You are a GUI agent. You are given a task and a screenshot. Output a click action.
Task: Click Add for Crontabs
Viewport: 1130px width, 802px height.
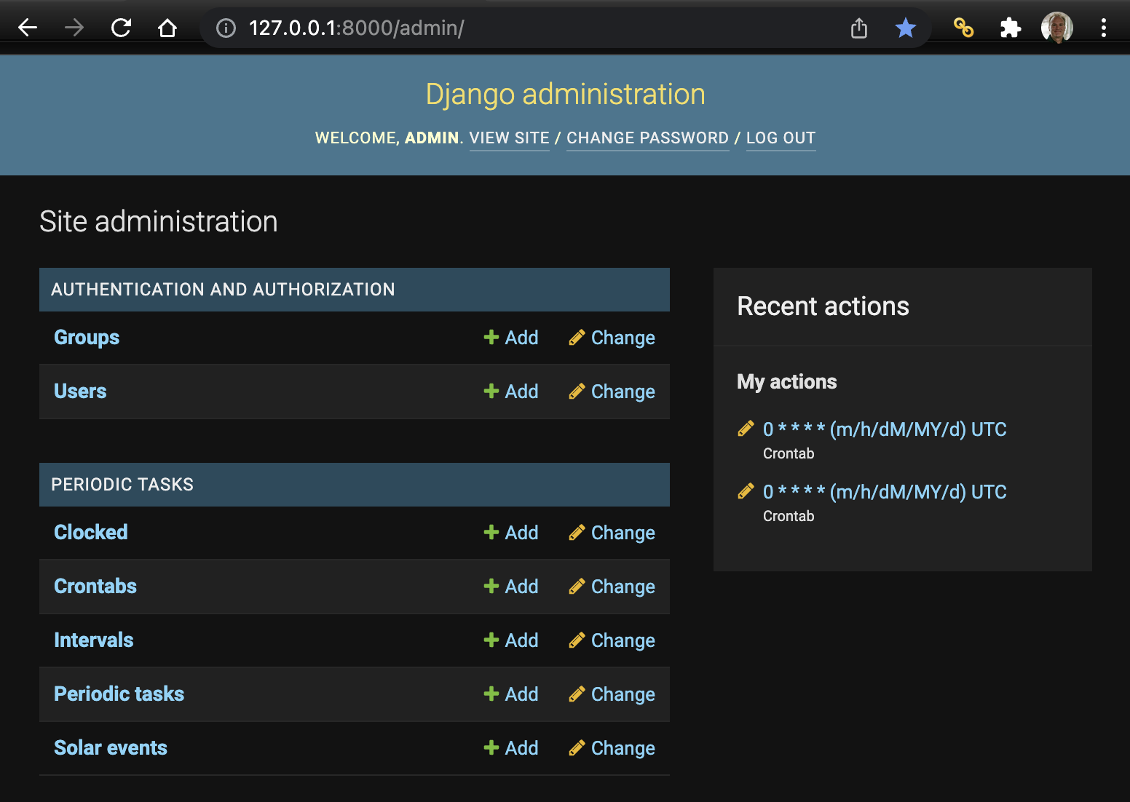click(x=511, y=587)
